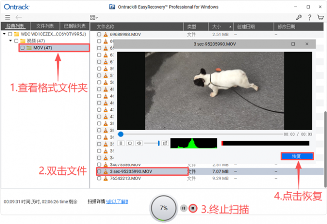Click the 3 sec-95205990.MOV file icon
Viewport: 327px width, 224px height.
pos(106,171)
